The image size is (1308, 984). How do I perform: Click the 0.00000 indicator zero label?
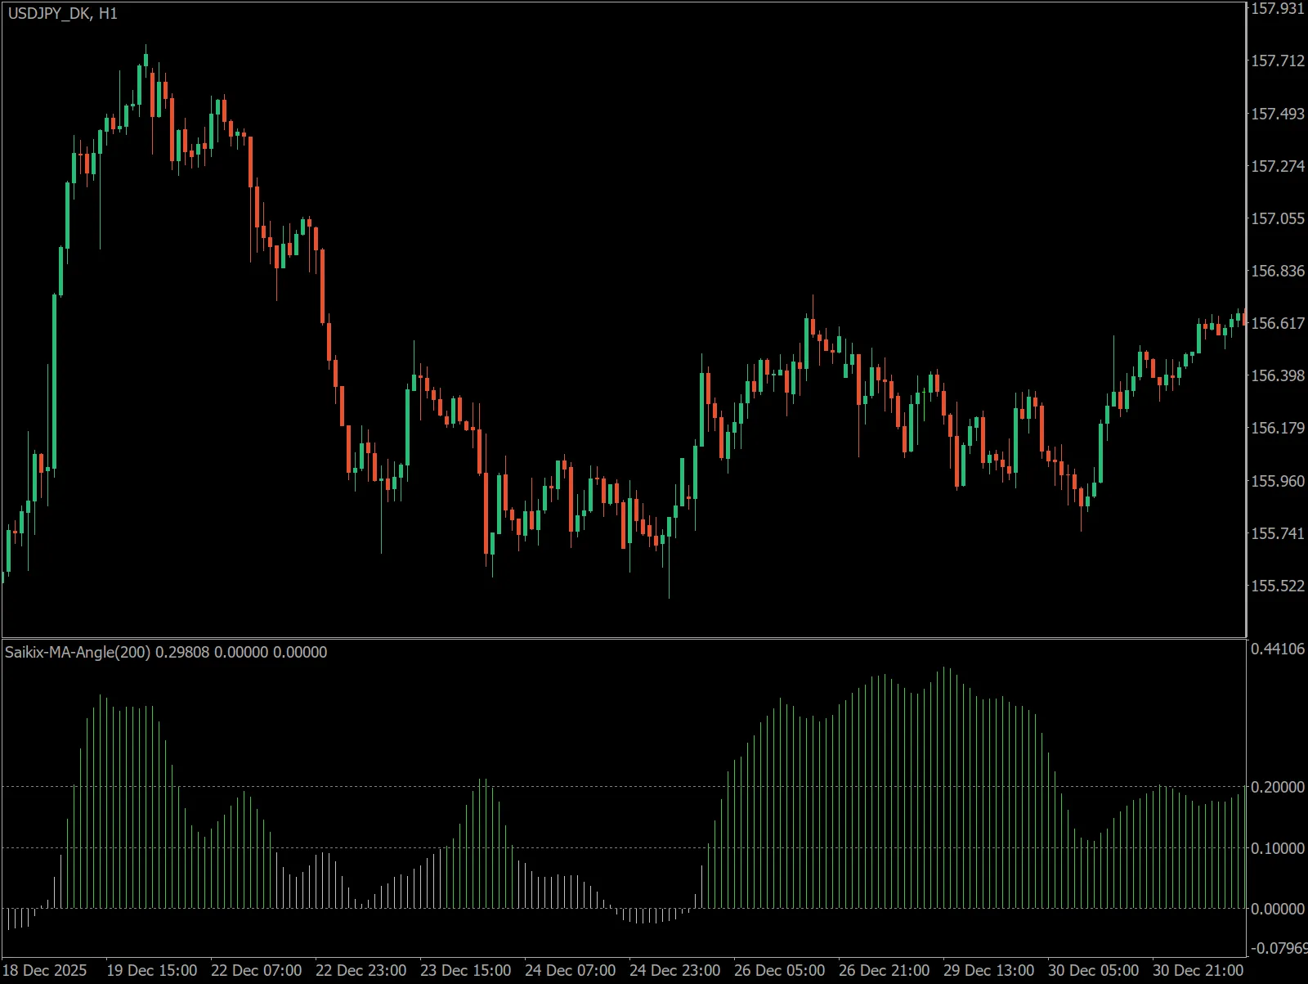1278,909
